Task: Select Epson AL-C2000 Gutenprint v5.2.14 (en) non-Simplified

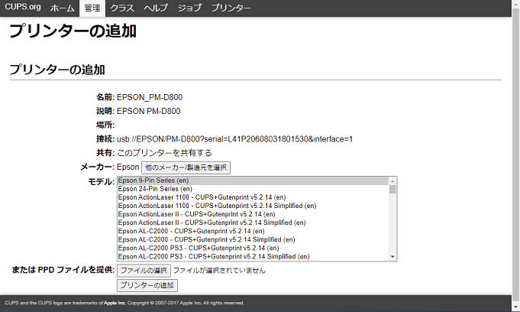Action: point(254,231)
